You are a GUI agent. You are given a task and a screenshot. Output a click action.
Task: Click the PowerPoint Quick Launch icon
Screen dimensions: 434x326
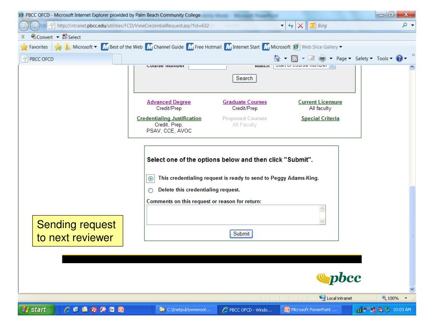point(121,309)
